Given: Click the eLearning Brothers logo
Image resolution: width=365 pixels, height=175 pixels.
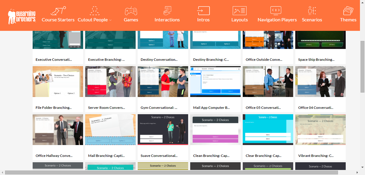Looking at the screenshot, I should [x=22, y=16].
